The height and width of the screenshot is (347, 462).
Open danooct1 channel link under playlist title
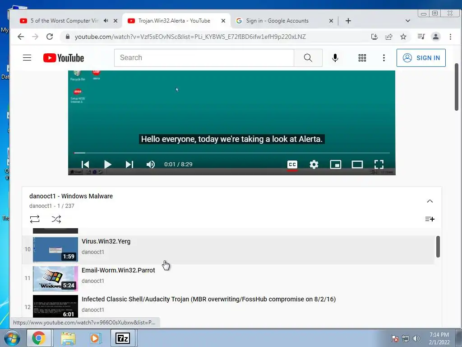tap(40, 206)
